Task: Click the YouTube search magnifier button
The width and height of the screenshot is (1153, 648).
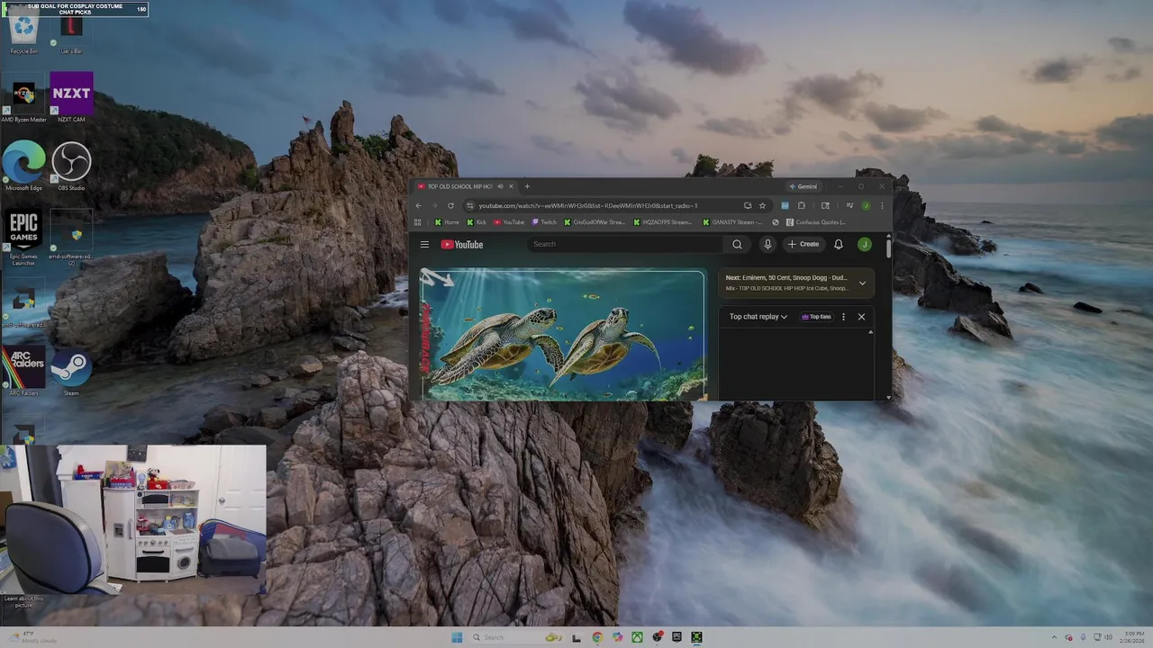Action: pos(737,244)
